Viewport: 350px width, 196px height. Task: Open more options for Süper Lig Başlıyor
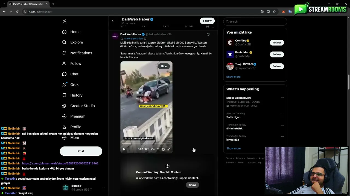(x=282, y=98)
